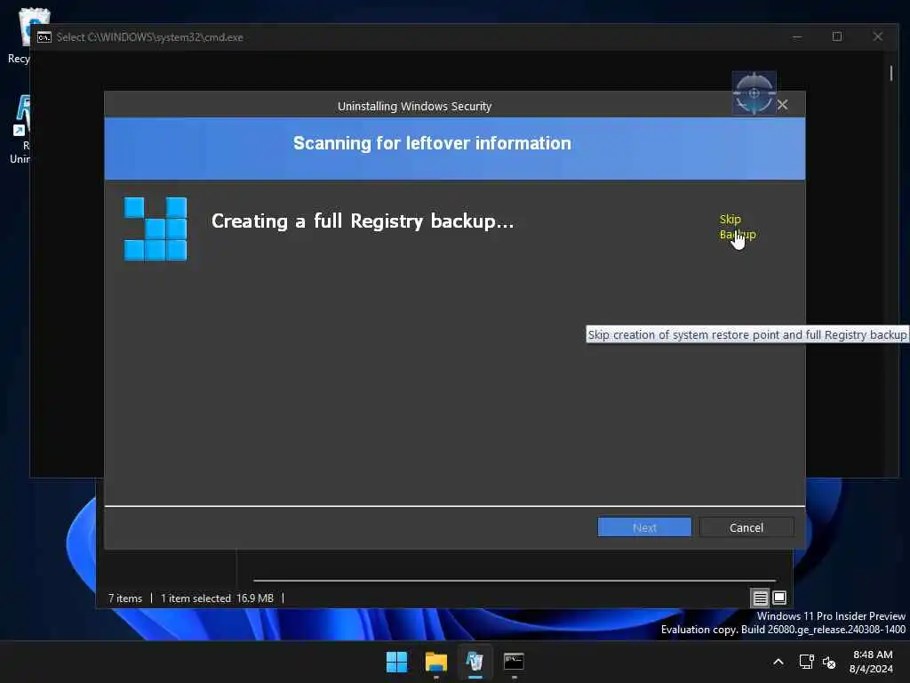
Task: Show hidden system tray icons
Action: pos(778,662)
